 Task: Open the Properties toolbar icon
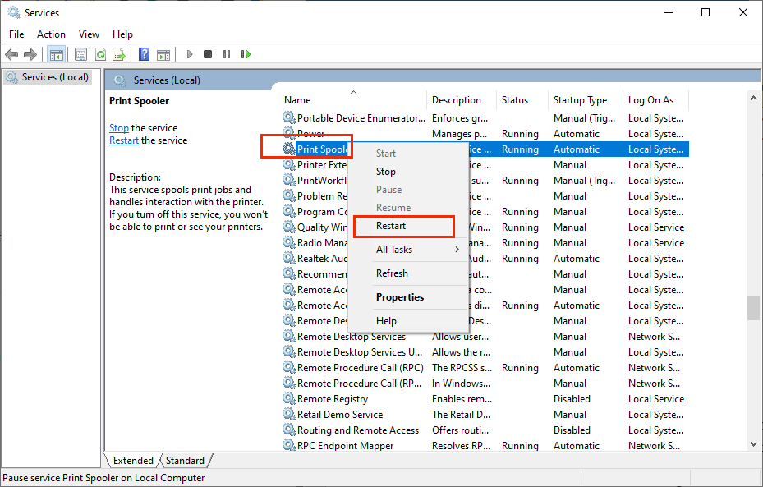click(80, 54)
